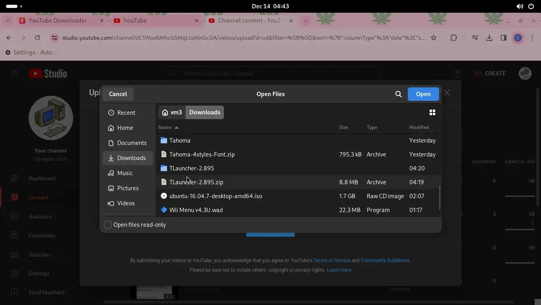
Task: Go back in the browser
Action: [x=9, y=38]
